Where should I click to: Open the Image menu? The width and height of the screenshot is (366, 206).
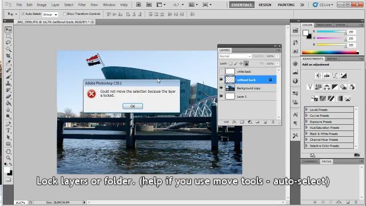pyautogui.click(x=42, y=5)
